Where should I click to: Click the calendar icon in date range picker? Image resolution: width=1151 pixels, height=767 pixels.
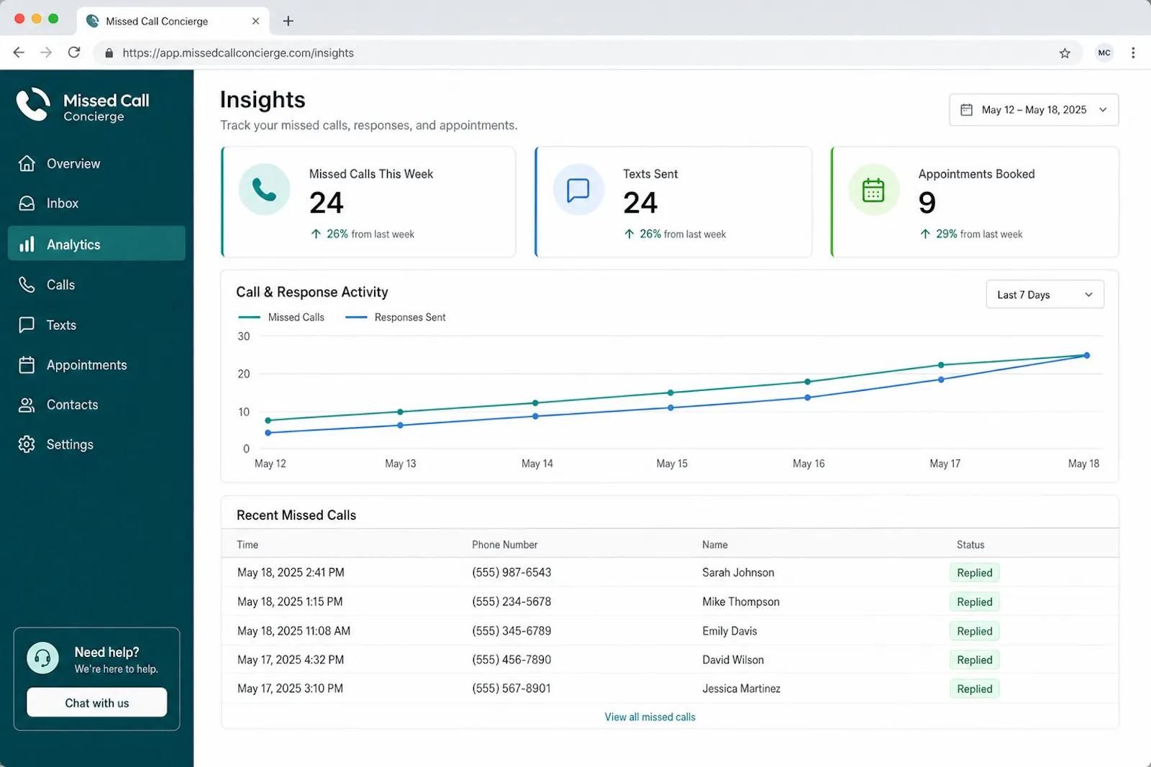click(x=967, y=110)
